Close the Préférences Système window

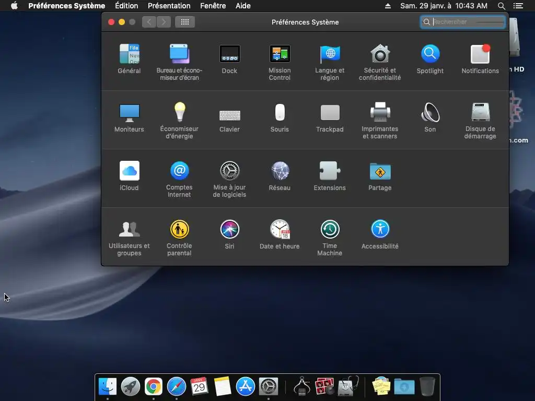point(111,22)
